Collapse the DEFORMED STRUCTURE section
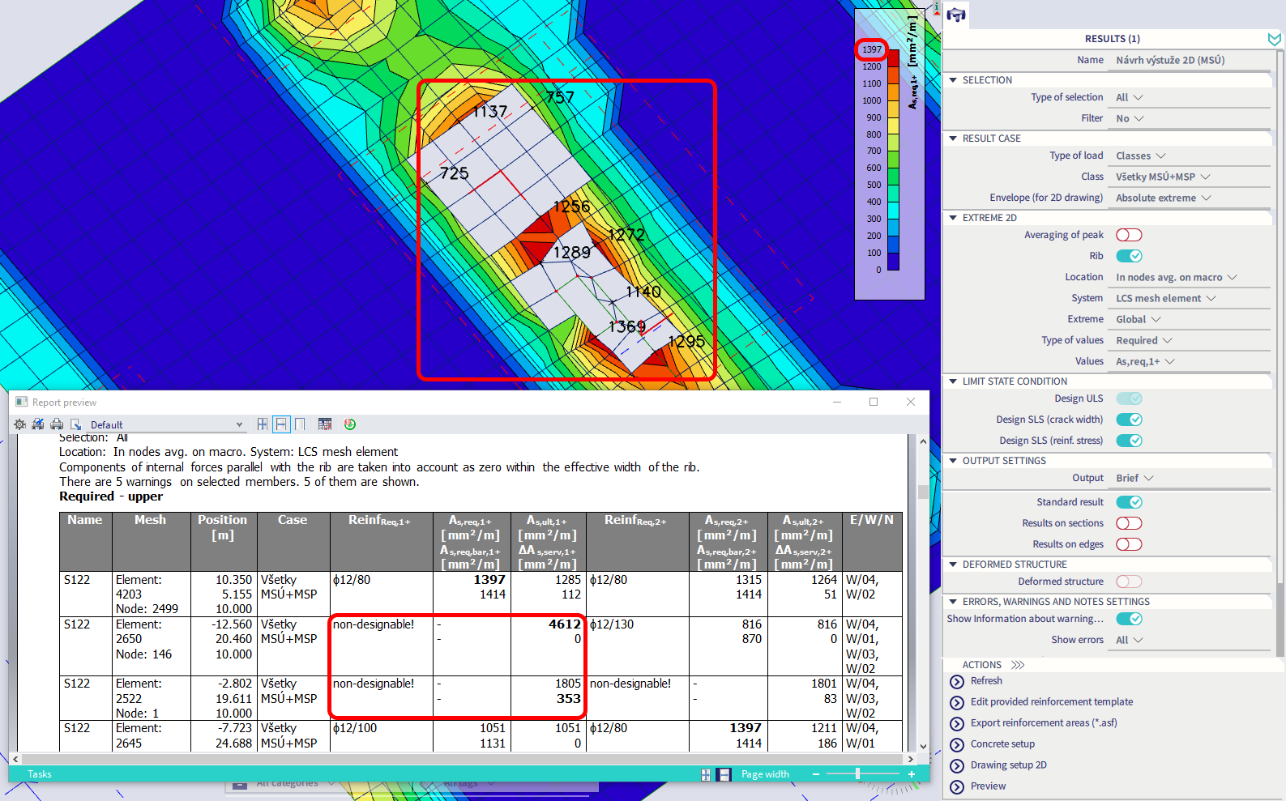 [953, 565]
